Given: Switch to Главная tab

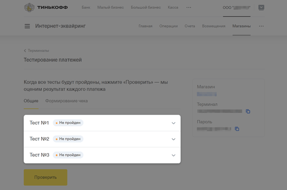Looking at the screenshot, I should point(146,26).
